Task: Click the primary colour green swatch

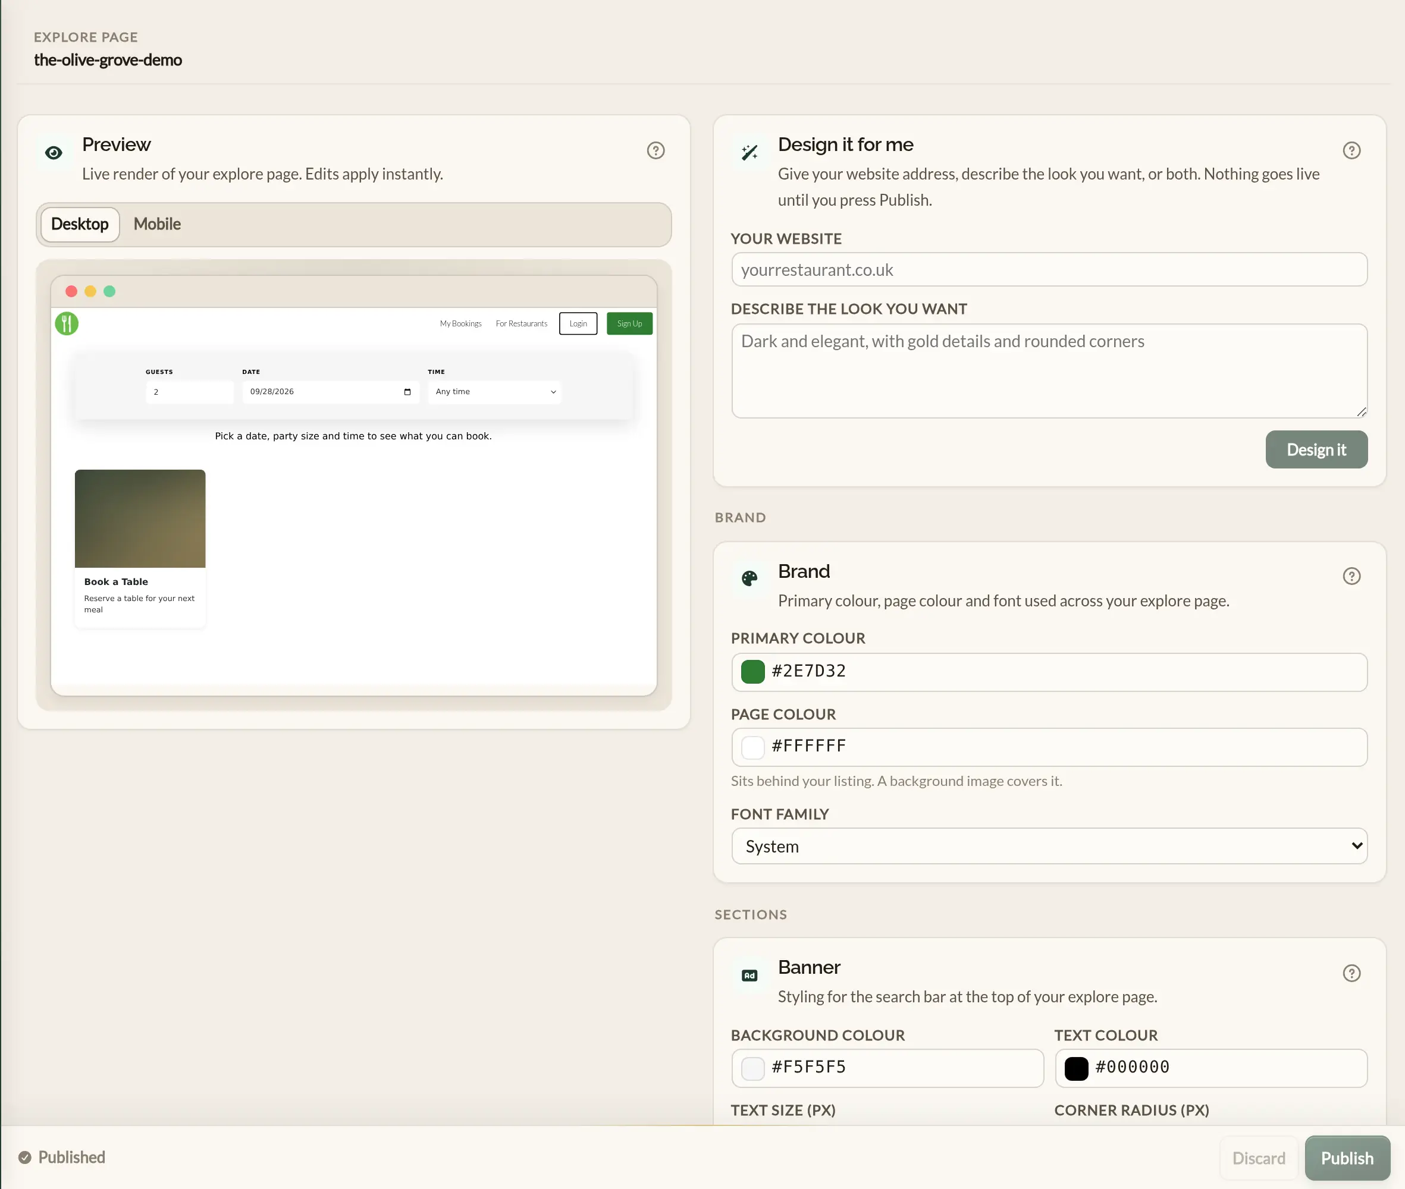Action: pyautogui.click(x=752, y=672)
